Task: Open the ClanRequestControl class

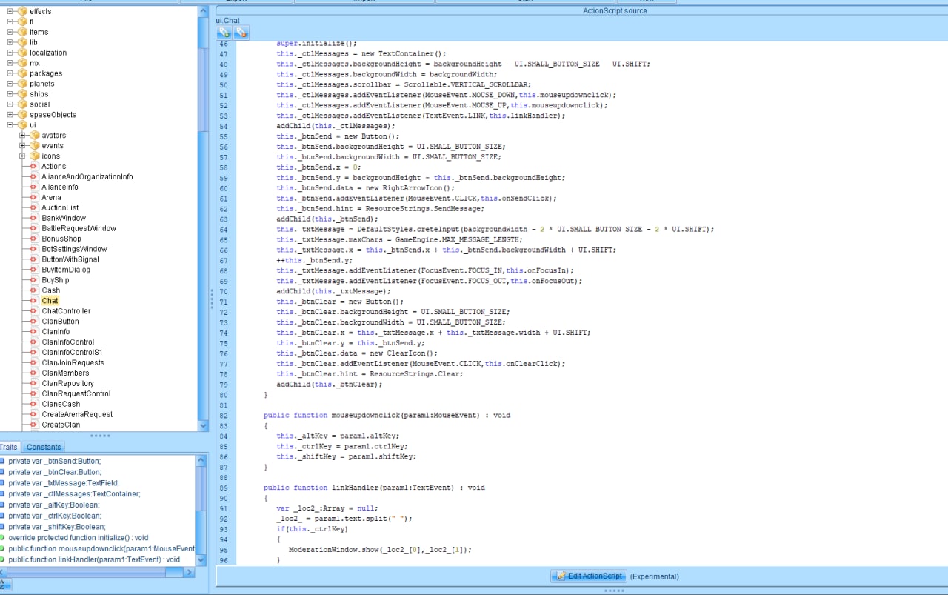Action: [76, 394]
